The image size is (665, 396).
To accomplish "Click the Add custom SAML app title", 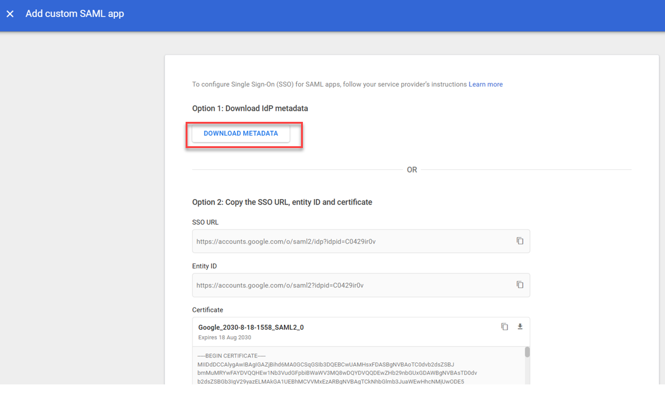I will click(74, 13).
